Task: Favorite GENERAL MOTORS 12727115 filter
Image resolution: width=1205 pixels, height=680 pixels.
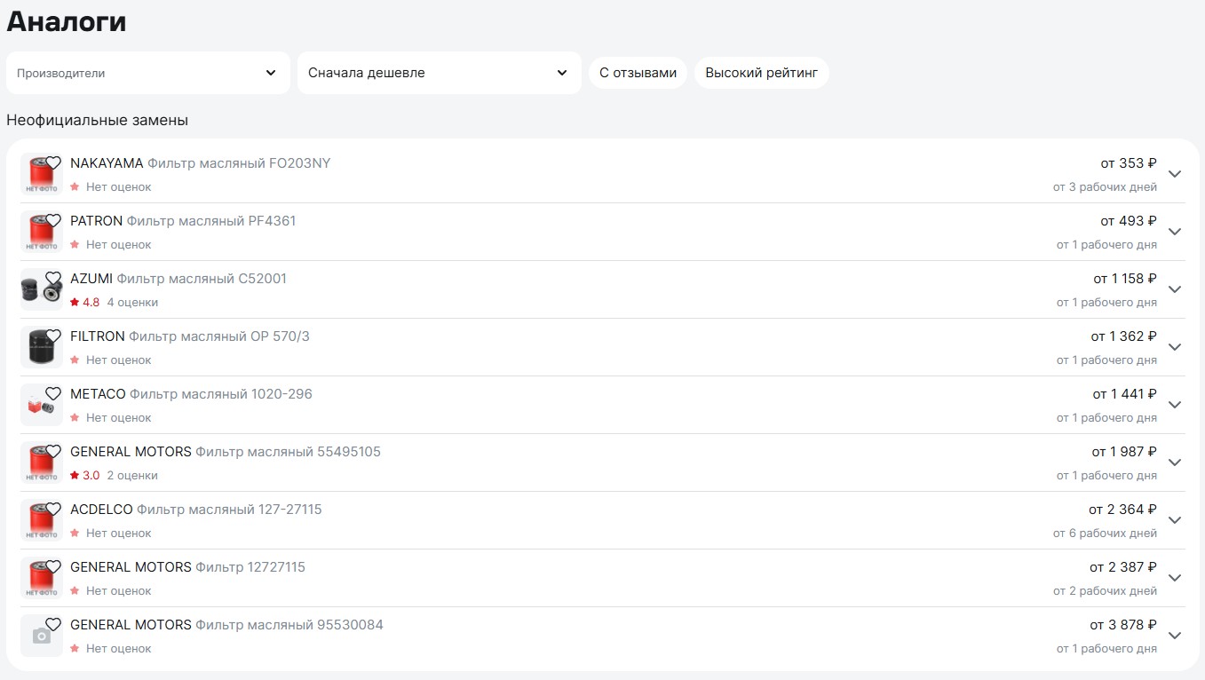Action: pyautogui.click(x=53, y=566)
